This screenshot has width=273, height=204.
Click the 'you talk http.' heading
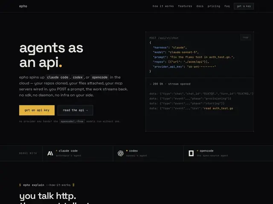[48, 196]
